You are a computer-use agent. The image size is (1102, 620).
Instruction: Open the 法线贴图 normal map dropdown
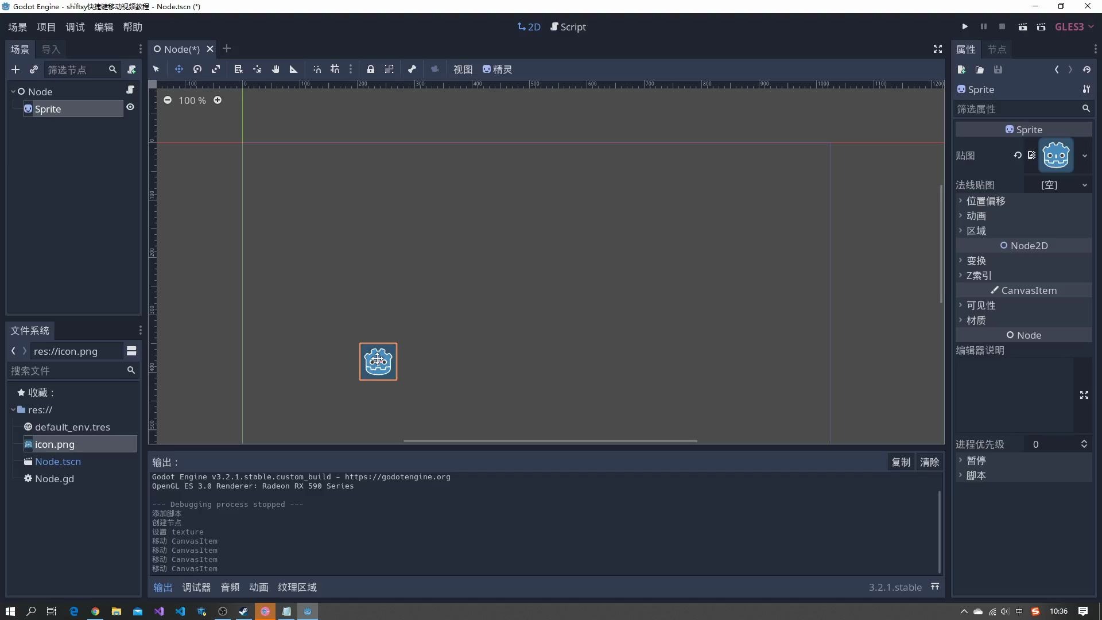coord(1084,185)
